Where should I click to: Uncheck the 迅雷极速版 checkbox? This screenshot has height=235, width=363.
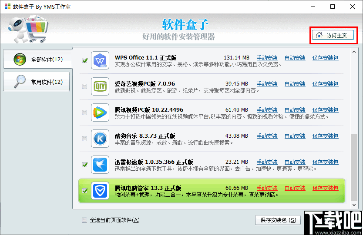tap(84, 165)
